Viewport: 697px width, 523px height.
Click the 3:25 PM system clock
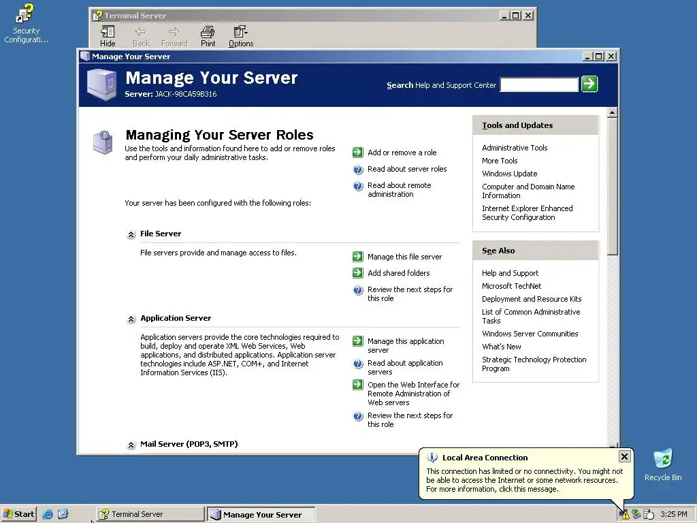point(673,514)
